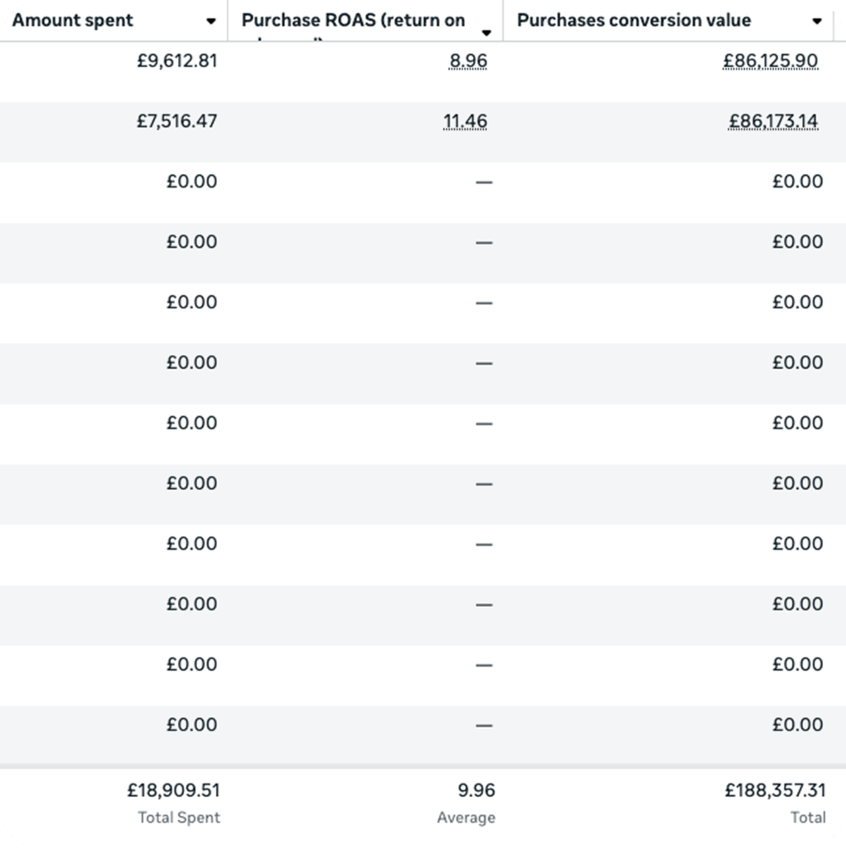846x849 pixels.
Task: Click the Total Spent label
Action: pos(179,817)
